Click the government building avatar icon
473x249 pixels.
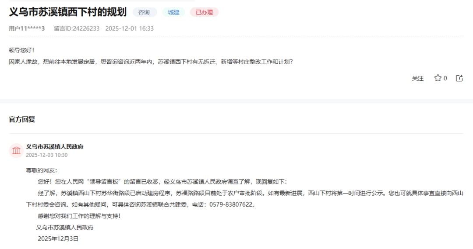click(16, 151)
